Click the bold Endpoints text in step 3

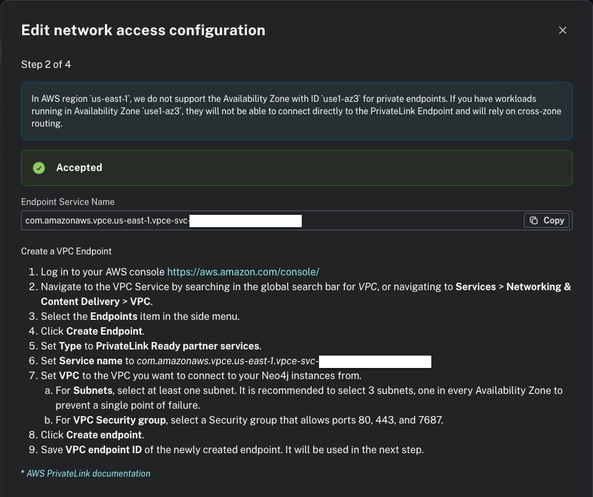click(x=114, y=316)
